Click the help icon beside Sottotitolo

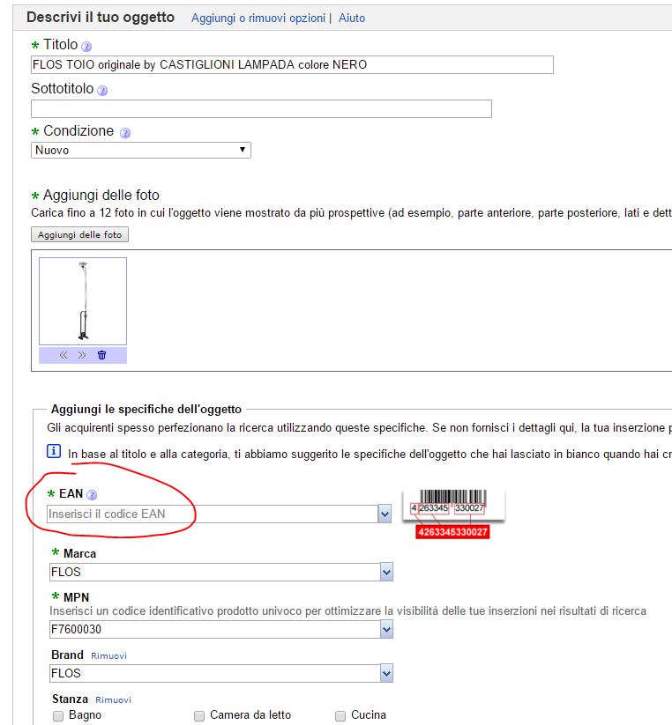click(102, 90)
